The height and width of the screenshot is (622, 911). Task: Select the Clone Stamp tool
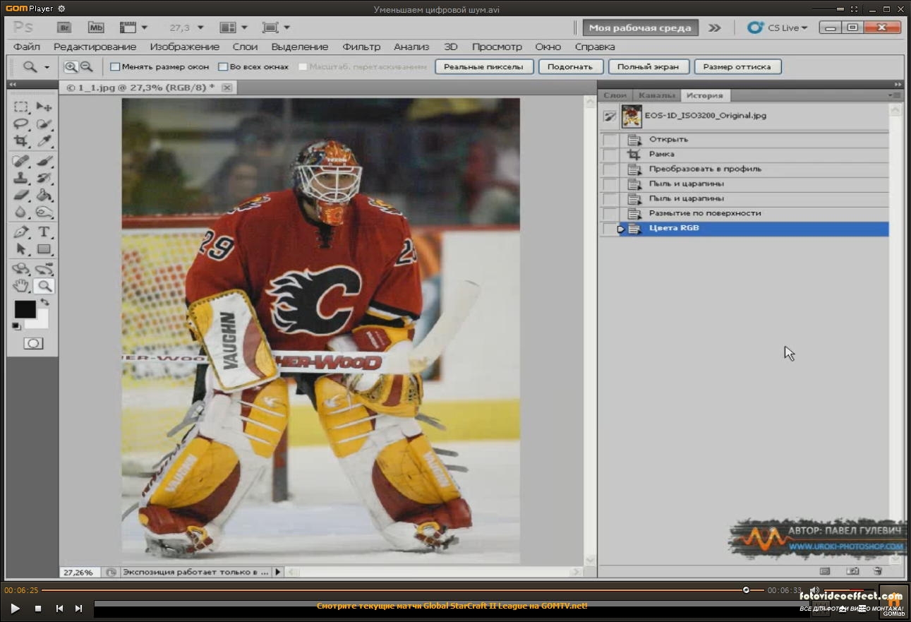click(21, 178)
